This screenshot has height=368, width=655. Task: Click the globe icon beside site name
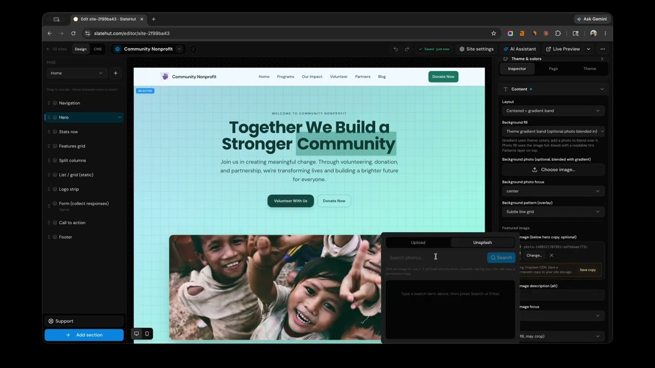click(118, 49)
